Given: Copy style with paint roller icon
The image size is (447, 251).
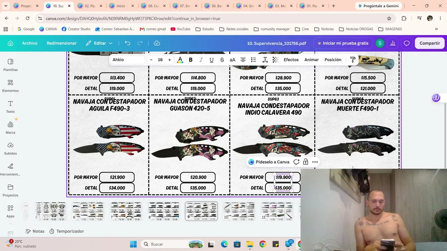Looking at the screenshot, I should [x=353, y=60].
